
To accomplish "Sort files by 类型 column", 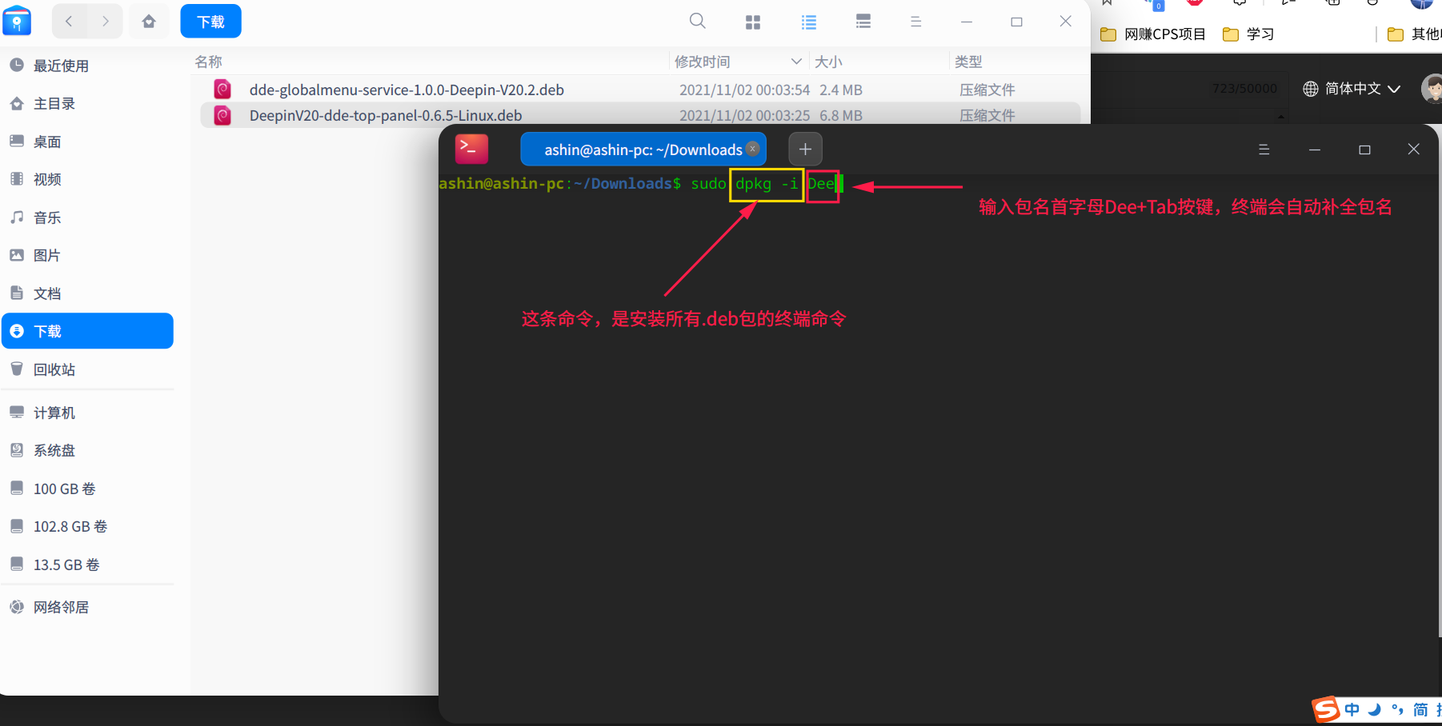I will click(x=968, y=62).
